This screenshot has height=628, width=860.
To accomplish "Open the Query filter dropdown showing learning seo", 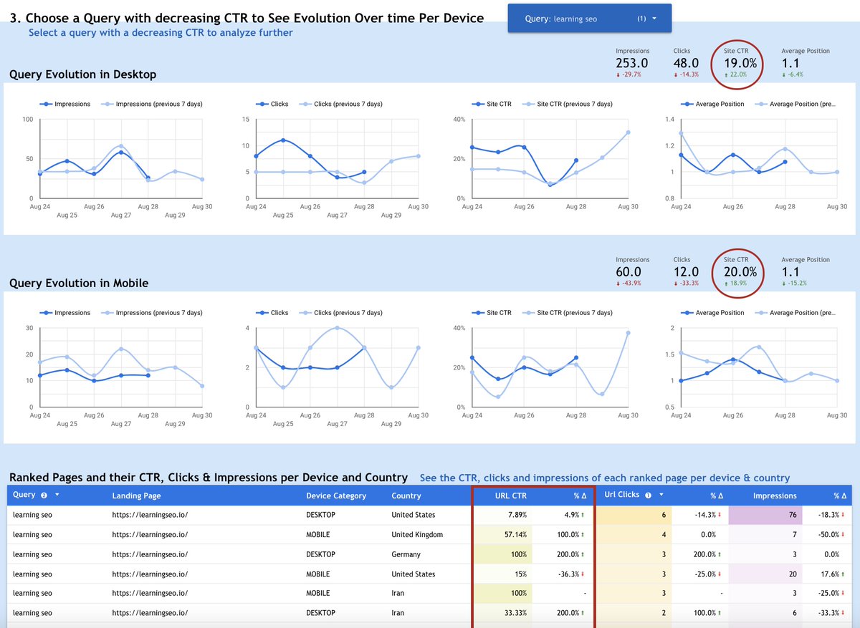I will point(589,19).
